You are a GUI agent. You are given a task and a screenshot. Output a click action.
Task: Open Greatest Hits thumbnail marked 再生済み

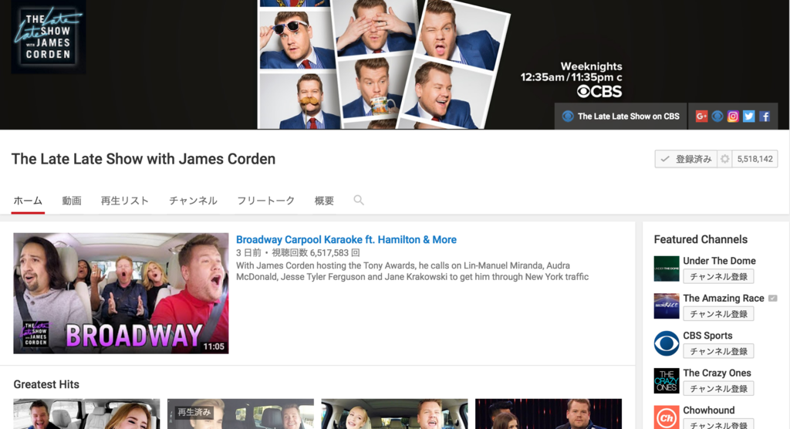tap(241, 414)
